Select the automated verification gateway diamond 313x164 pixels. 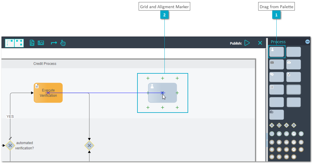tap(10, 146)
